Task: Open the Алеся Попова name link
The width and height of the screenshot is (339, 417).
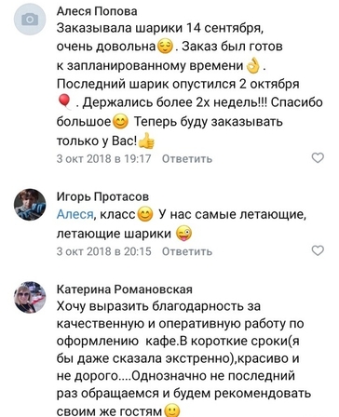Action: pos(97,11)
